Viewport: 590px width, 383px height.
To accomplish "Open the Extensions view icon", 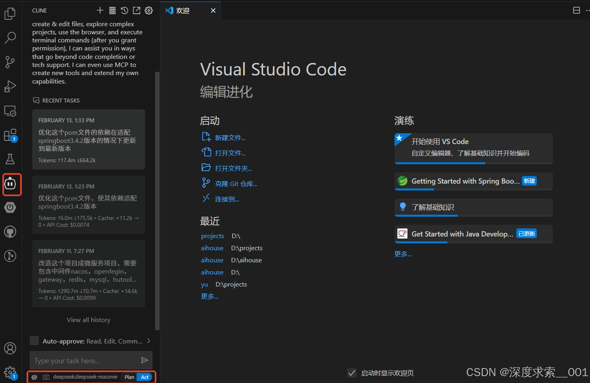I will (x=10, y=135).
